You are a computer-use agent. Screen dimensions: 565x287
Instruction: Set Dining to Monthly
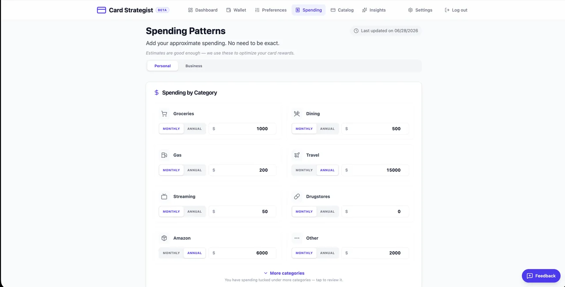[304, 129]
